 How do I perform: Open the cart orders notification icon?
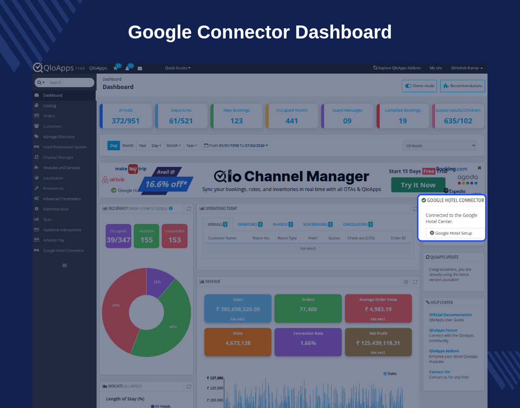(116, 68)
